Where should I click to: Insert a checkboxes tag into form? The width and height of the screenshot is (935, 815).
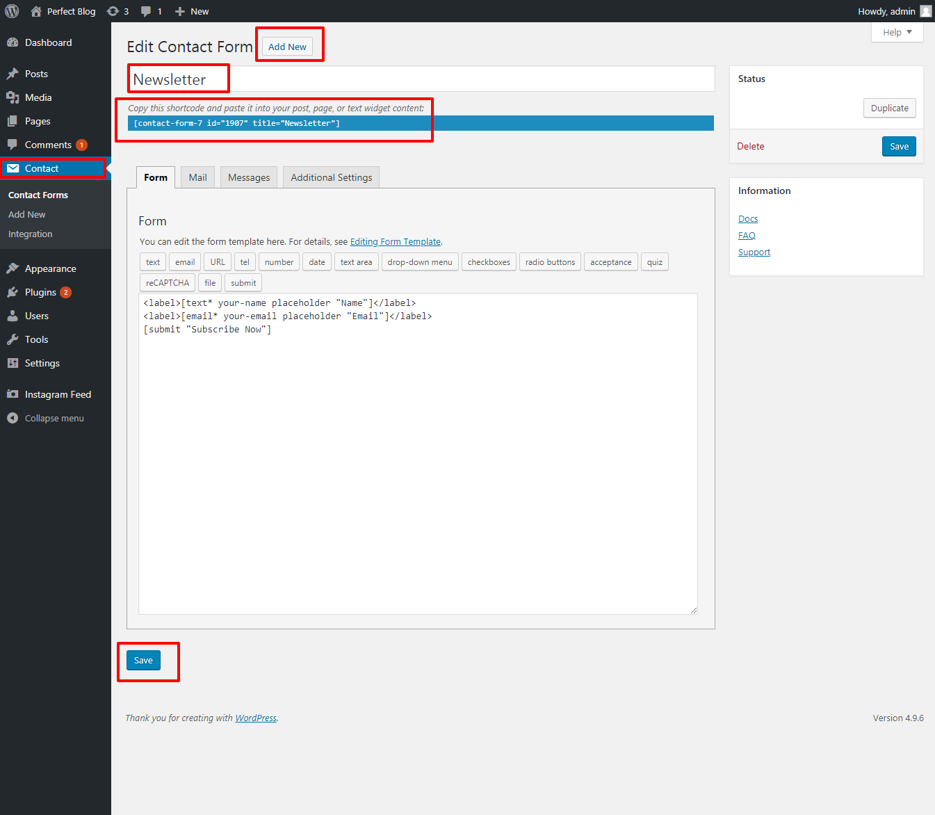[x=489, y=262]
